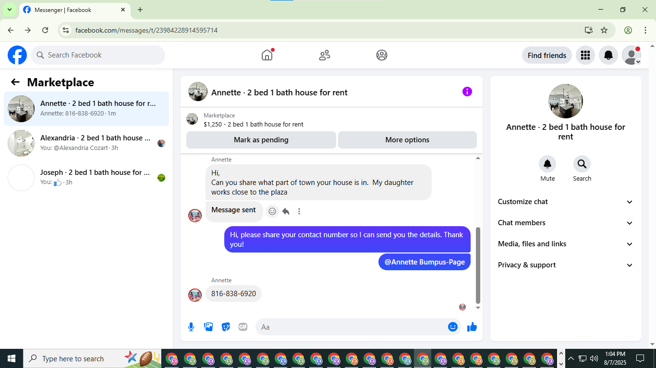
Task: Click the Mark as pending button
Action: [x=261, y=140]
